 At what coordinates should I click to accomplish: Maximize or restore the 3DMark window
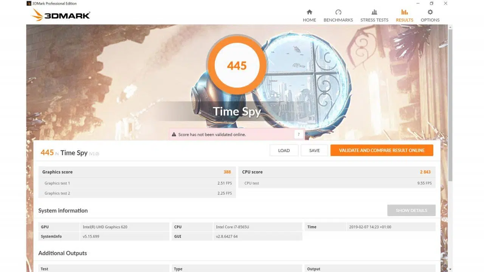coord(431,3)
